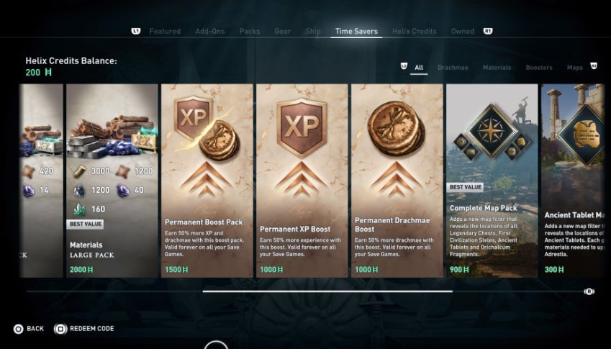Open the Gear store tab
Screen dimensions: 611x349
click(283, 31)
